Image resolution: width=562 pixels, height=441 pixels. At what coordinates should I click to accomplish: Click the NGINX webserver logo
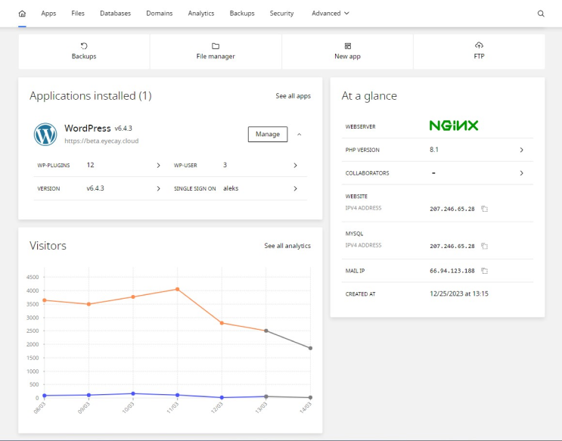[x=454, y=126]
